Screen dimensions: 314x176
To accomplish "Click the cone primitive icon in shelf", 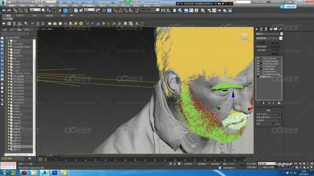I will [71, 23].
